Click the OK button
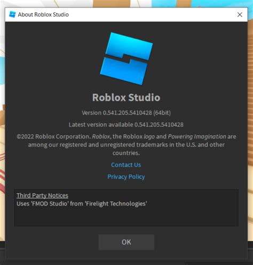Image resolution: width=253 pixels, height=265 pixels. 126,242
